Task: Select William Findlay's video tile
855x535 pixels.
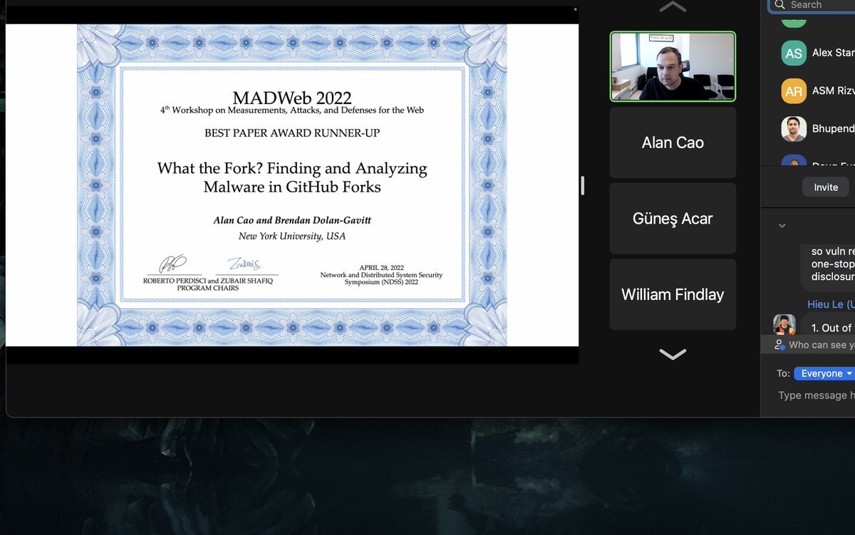Action: tap(673, 294)
